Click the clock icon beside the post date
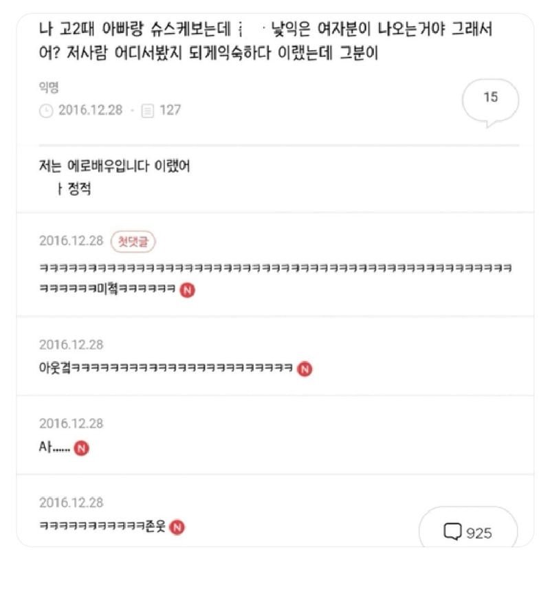550x594 pixels. point(46,110)
